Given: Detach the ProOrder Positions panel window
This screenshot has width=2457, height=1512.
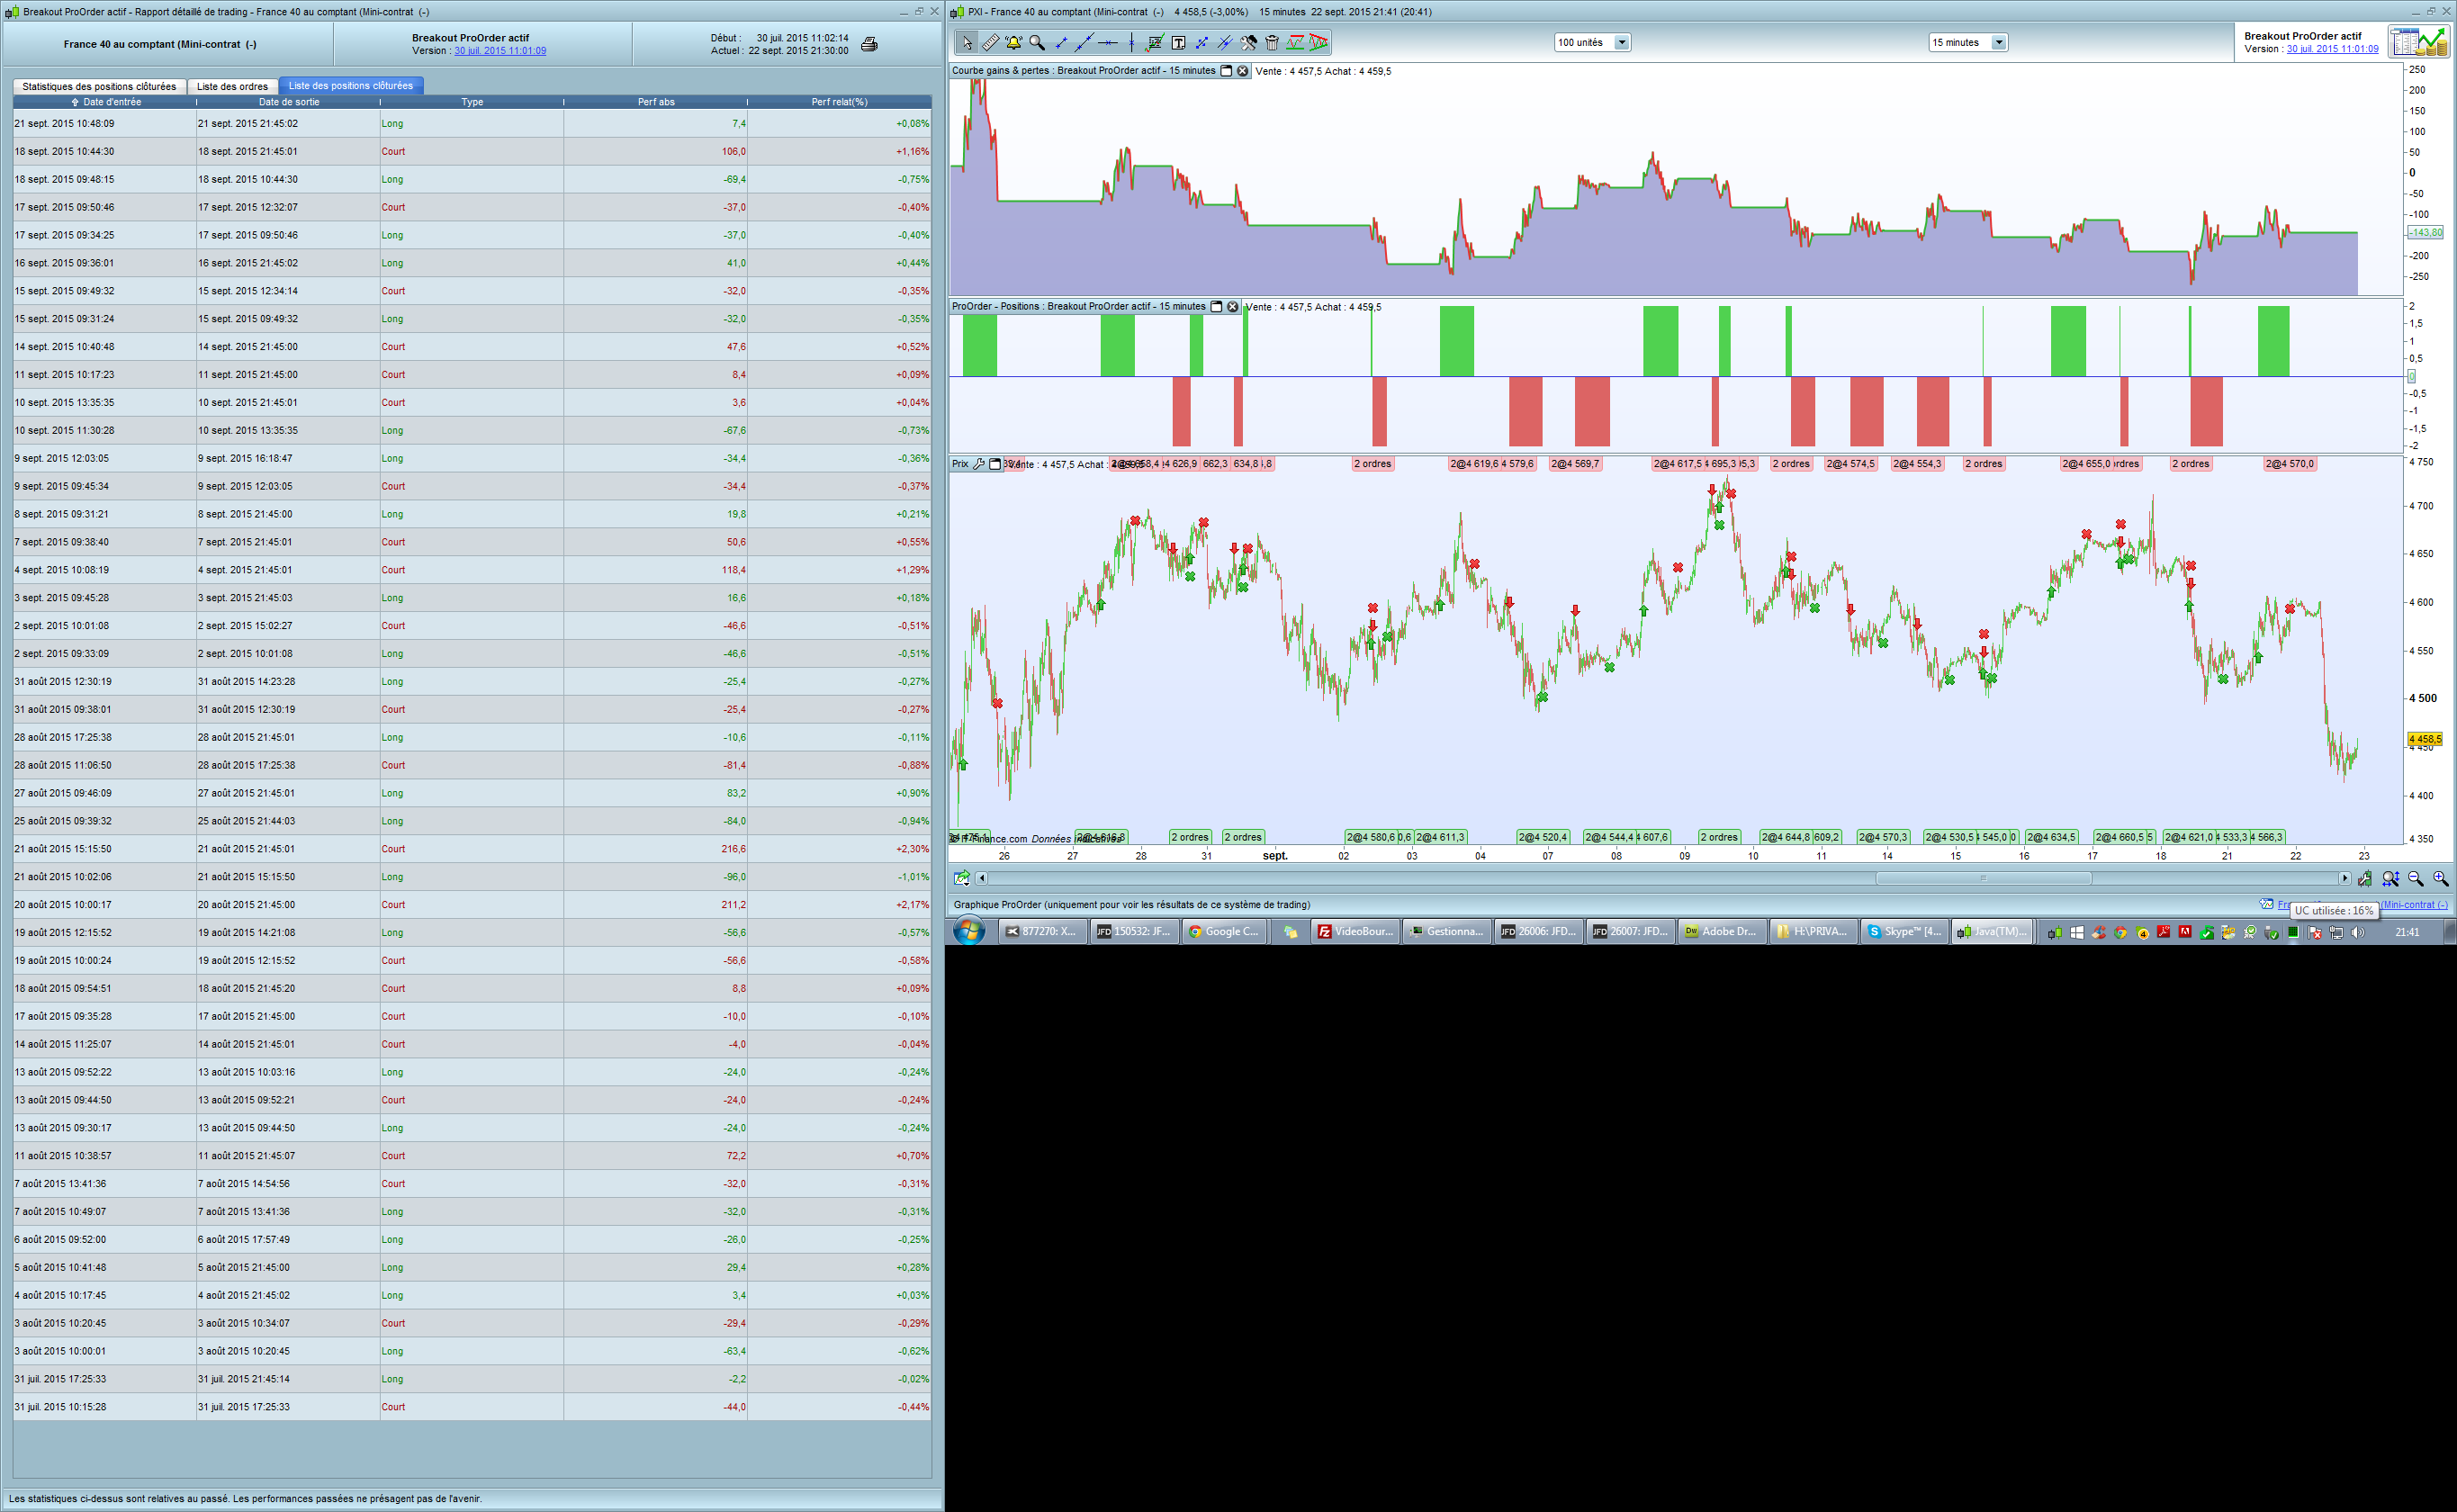Looking at the screenshot, I should click(x=1216, y=307).
